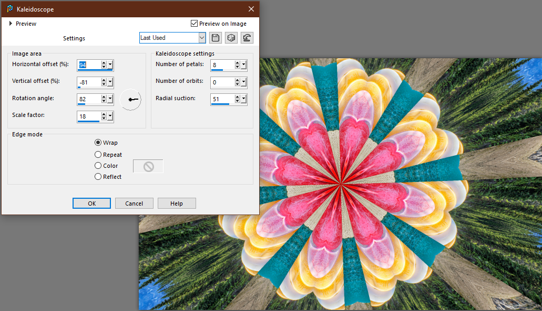Screen dimensions: 542x311
Task: Click the Number of orbits value field
Action: (223, 82)
